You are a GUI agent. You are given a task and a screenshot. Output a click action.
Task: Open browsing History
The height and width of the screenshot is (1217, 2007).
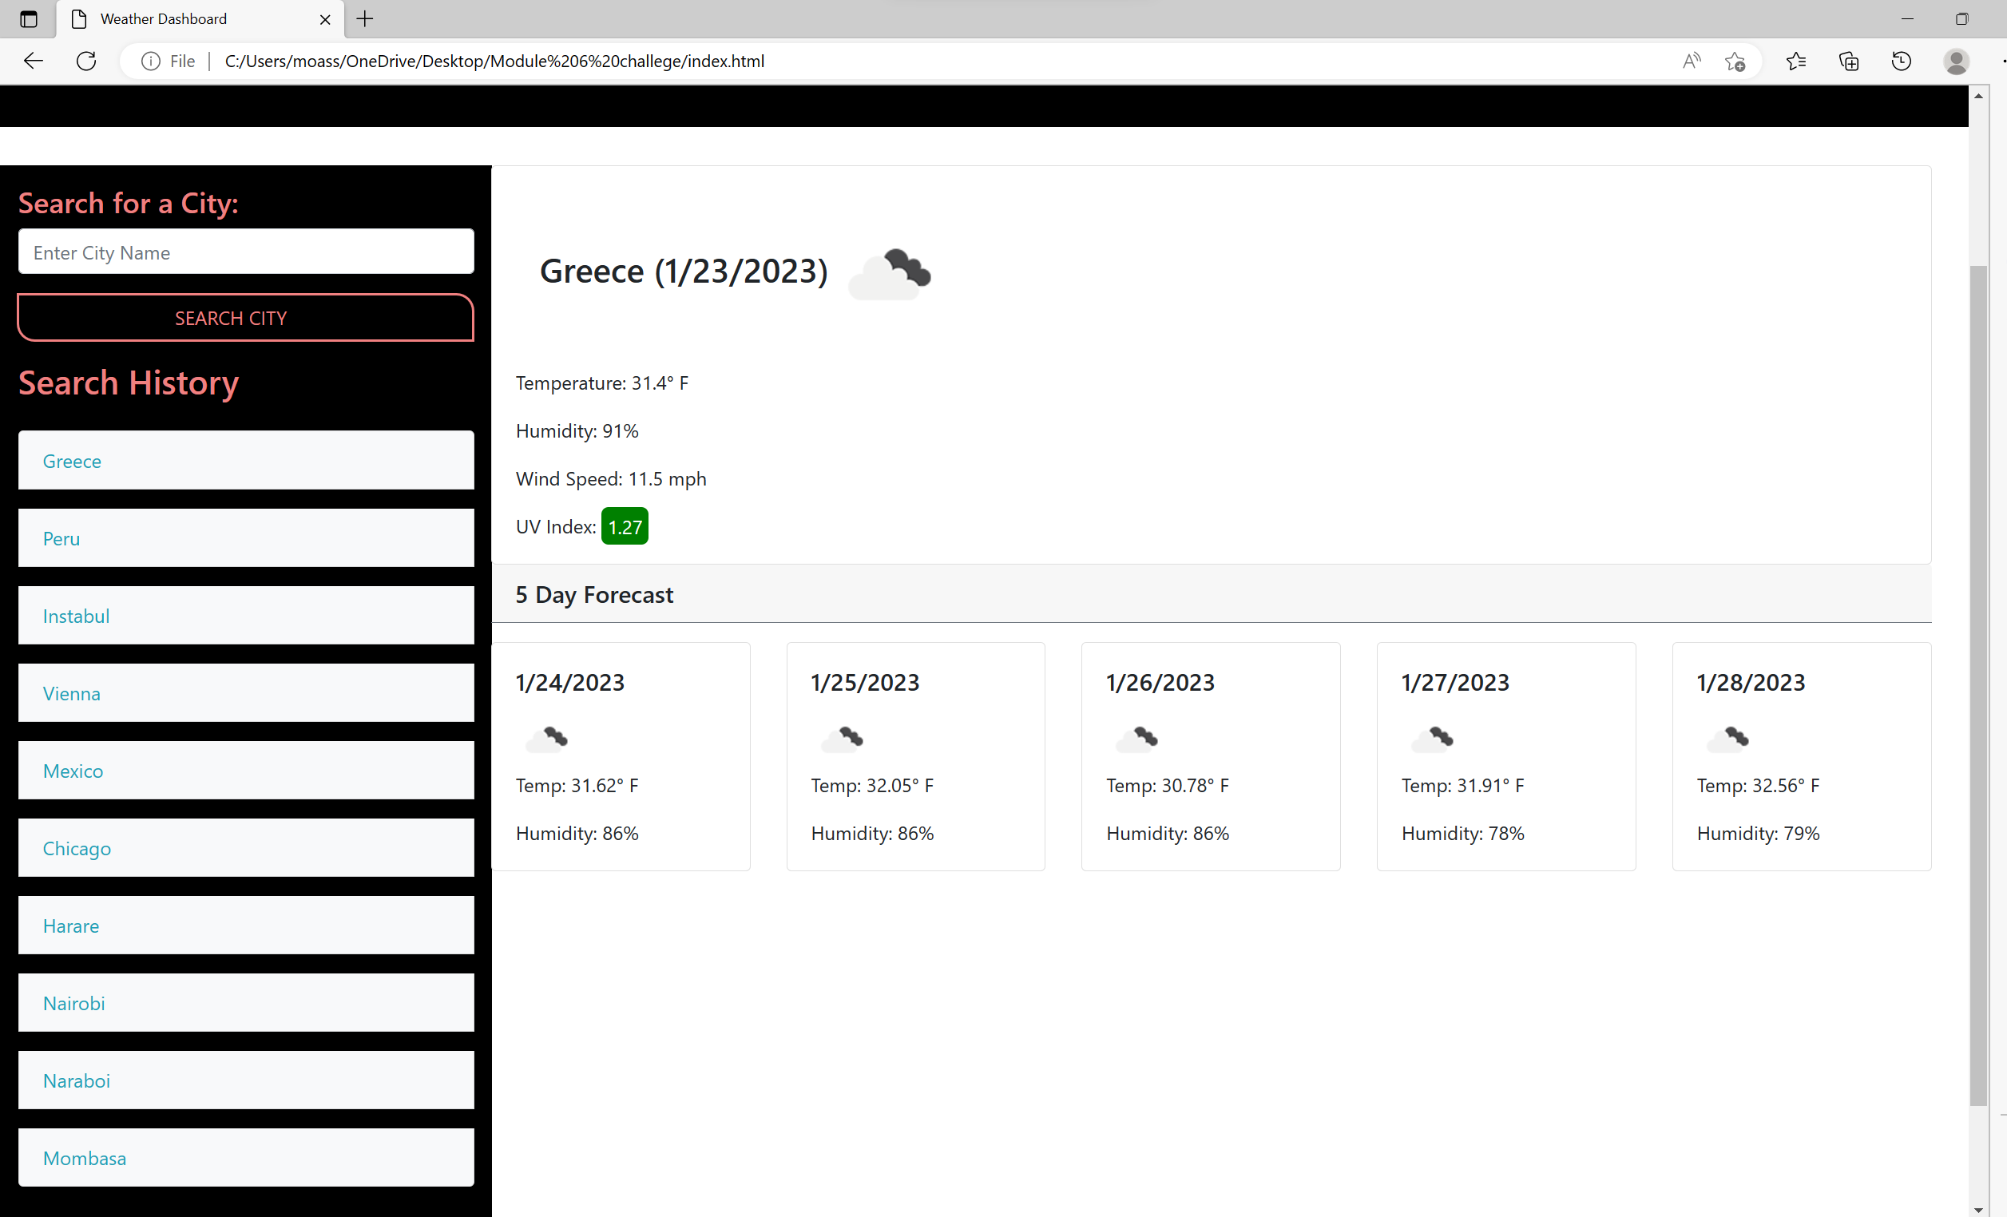pyautogui.click(x=1901, y=61)
